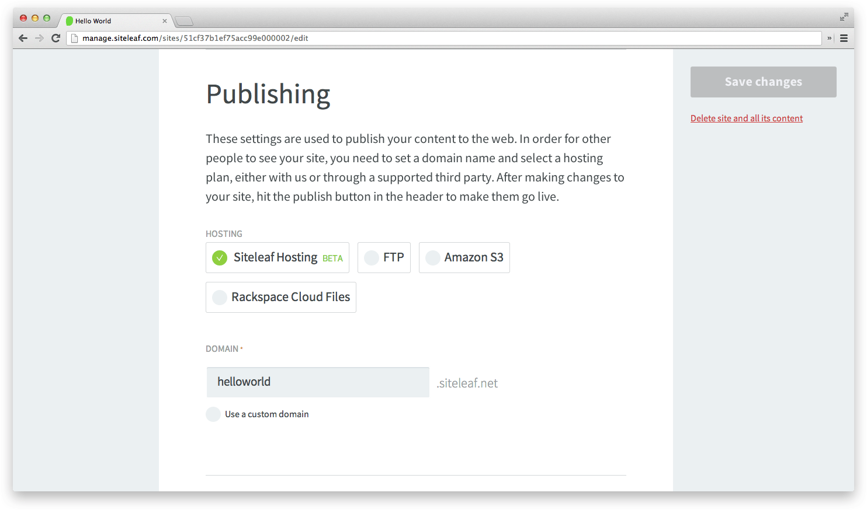Viewport: 867px width, 510px height.
Task: Click the page icon in the address bar
Action: tap(74, 38)
